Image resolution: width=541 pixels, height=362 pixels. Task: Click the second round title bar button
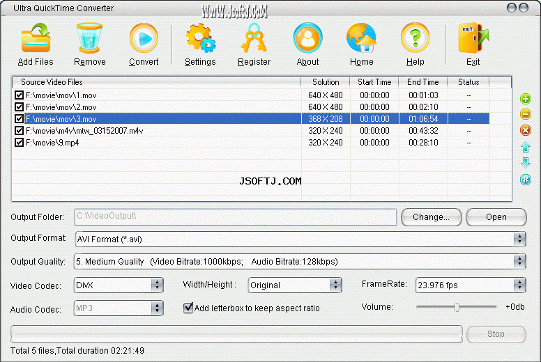(524, 8)
